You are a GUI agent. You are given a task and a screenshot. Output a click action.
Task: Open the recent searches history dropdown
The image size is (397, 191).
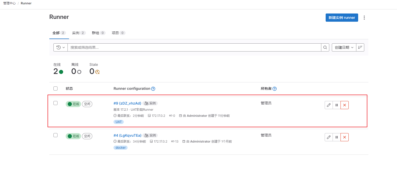coord(61,47)
